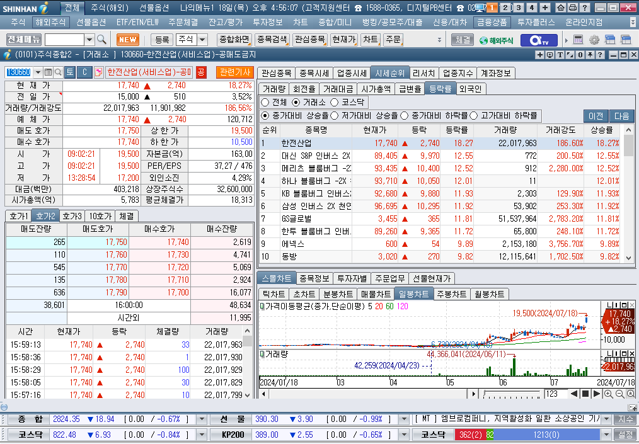Click the 이전 page button
639x444 pixels.
point(596,116)
